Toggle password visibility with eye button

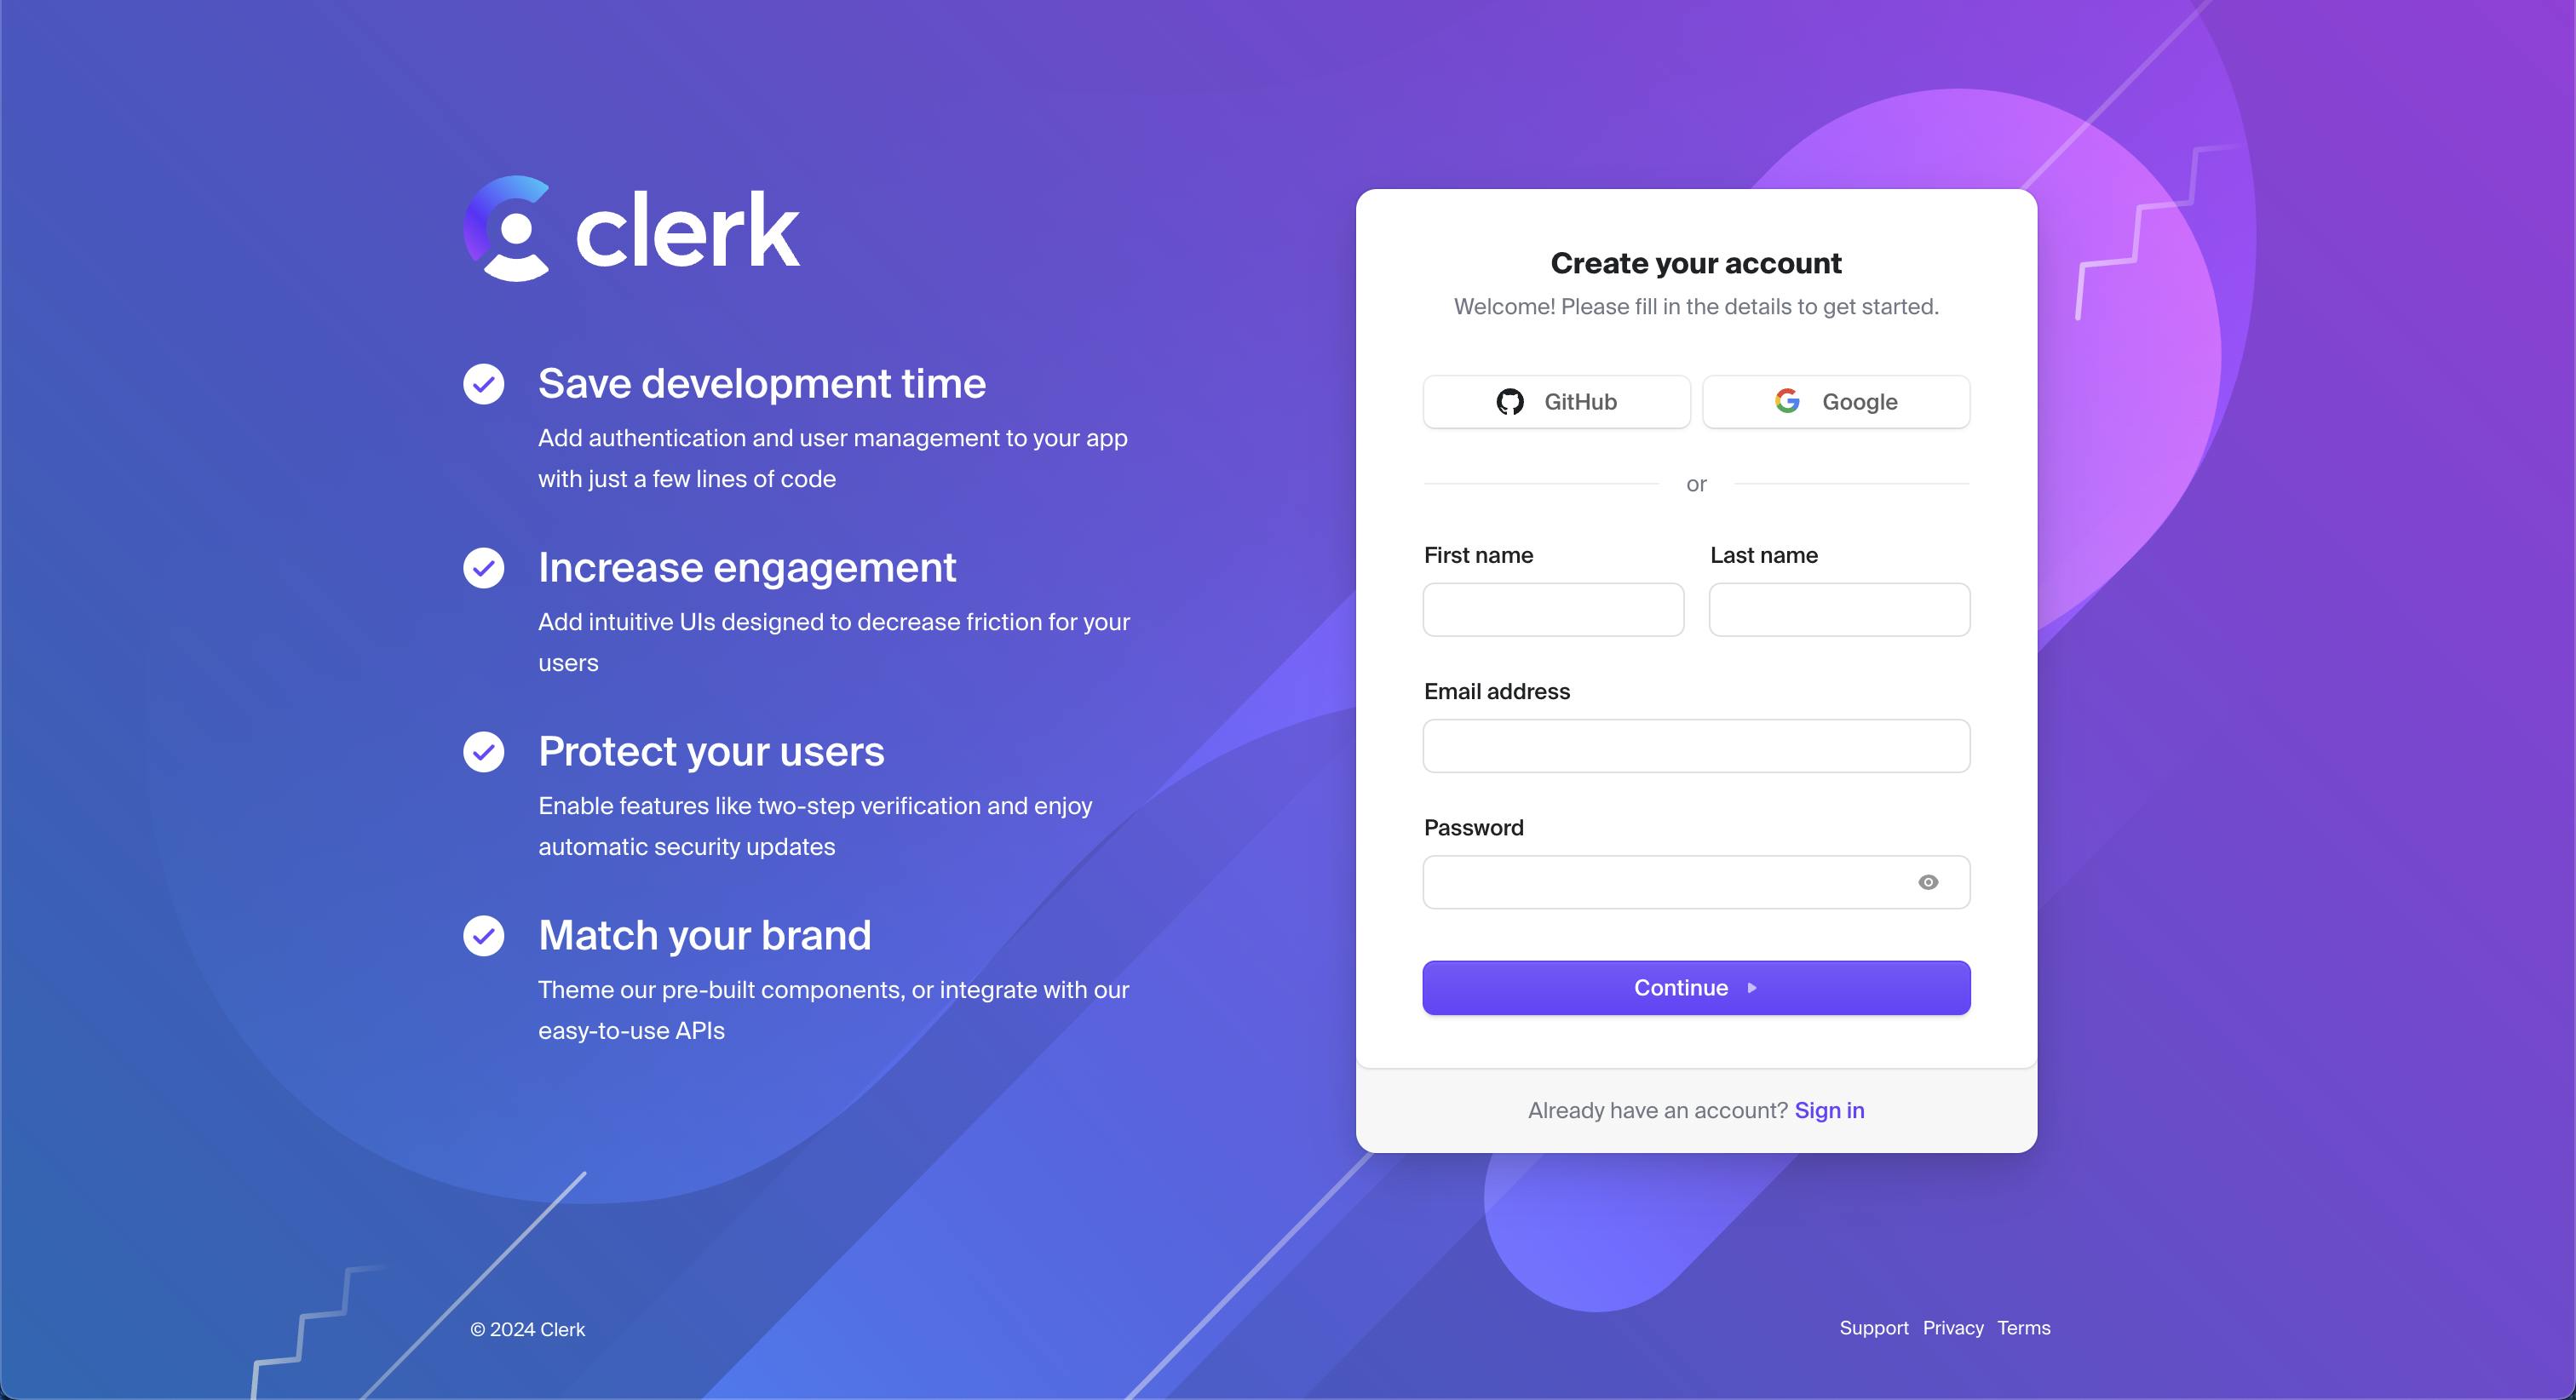pos(1928,883)
